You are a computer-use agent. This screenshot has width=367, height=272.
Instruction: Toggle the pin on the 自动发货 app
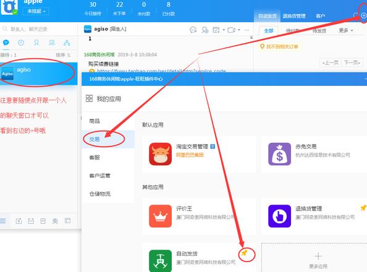[244, 253]
